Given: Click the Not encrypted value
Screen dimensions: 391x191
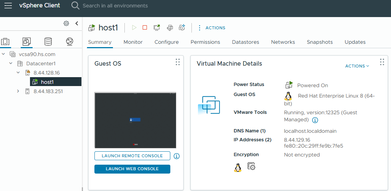Looking at the screenshot, I should pos(302,155).
